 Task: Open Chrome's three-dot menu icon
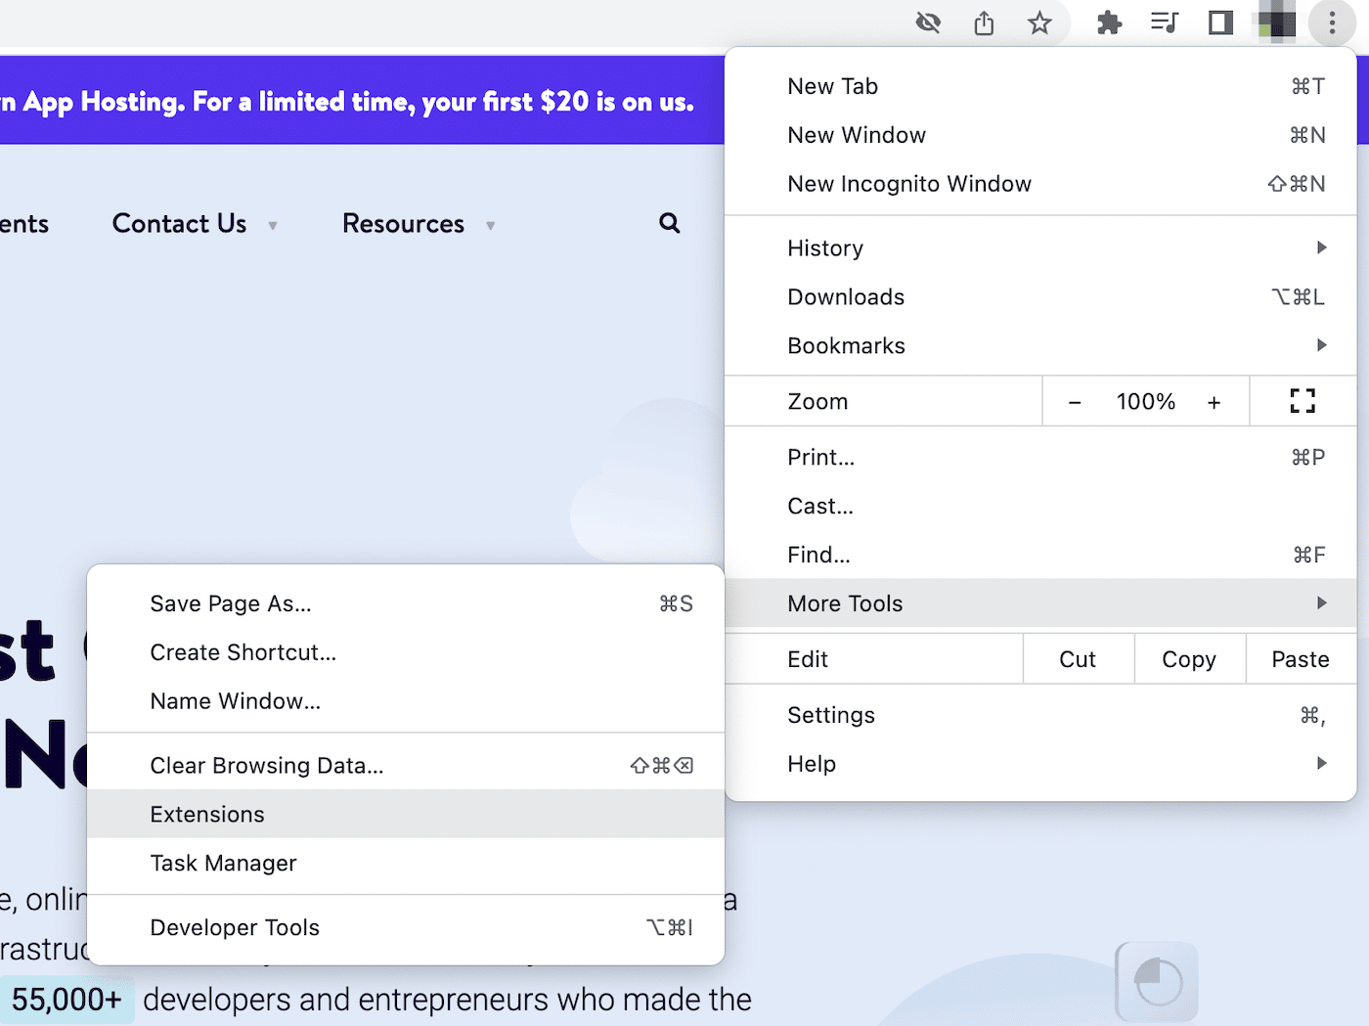(1332, 22)
